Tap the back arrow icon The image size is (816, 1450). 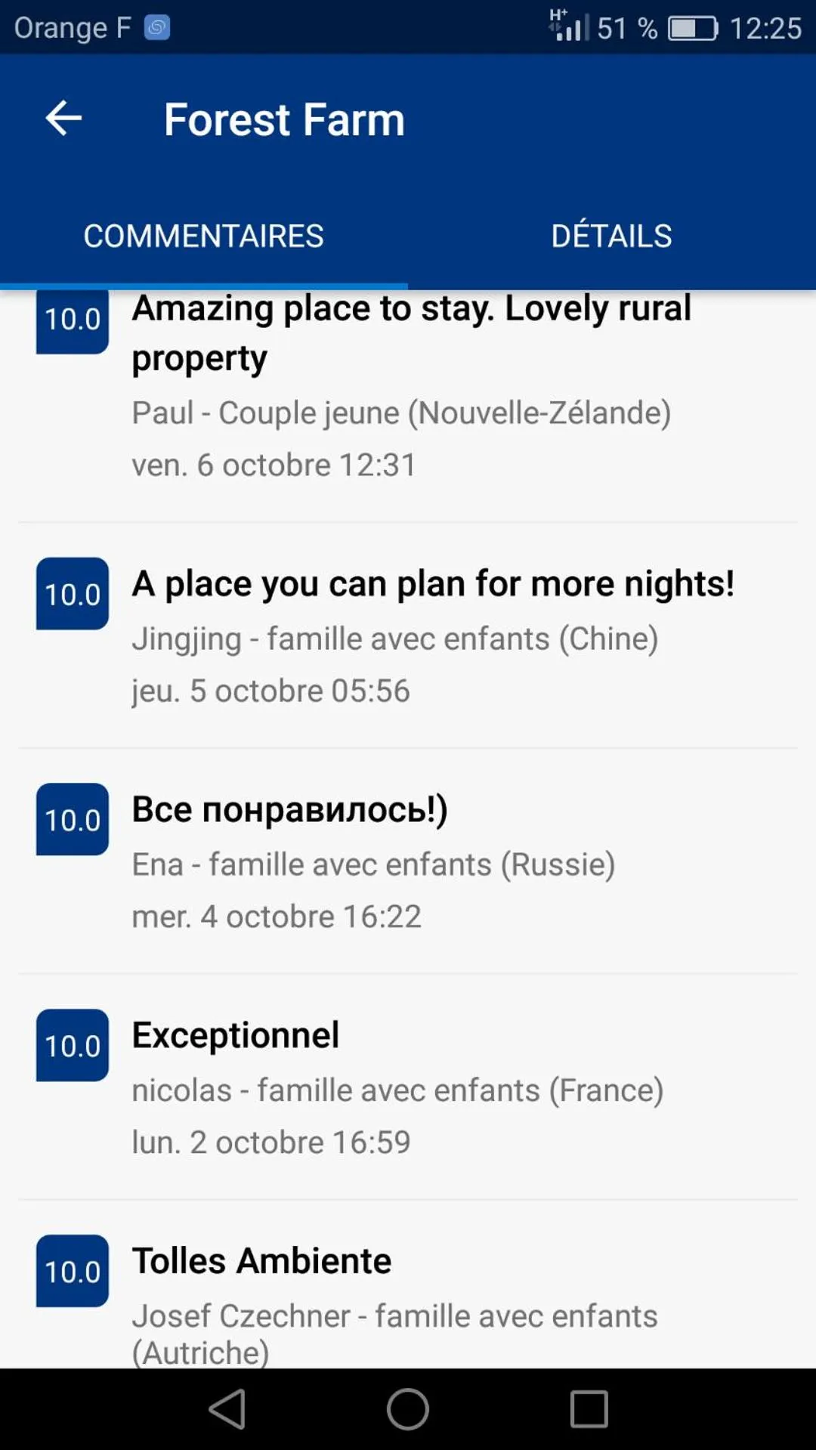coord(63,119)
